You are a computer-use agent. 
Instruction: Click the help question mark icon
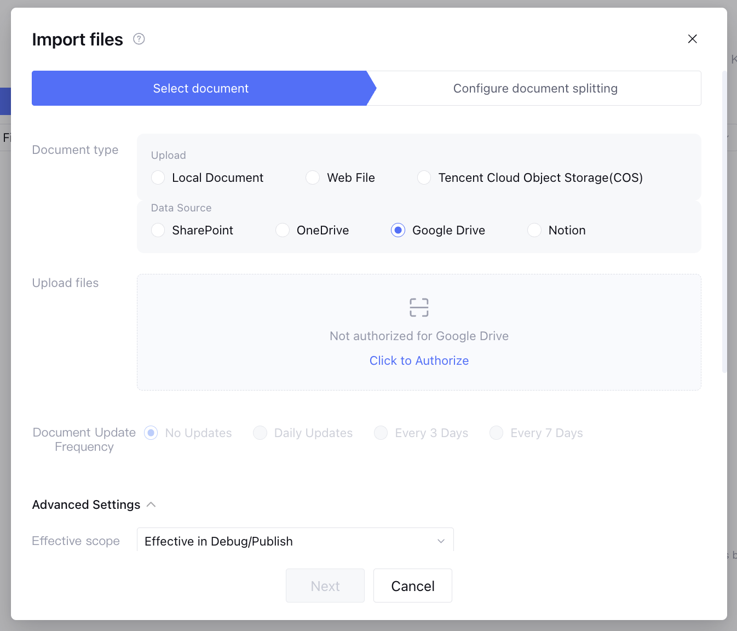tap(139, 39)
